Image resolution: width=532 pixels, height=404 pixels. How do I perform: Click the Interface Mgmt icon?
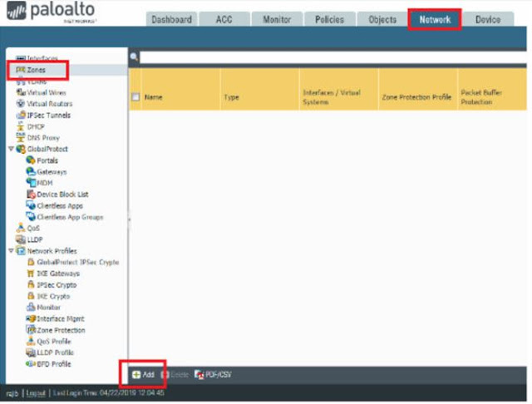pos(31,318)
